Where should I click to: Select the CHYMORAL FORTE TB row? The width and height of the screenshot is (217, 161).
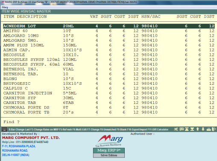point(109,112)
